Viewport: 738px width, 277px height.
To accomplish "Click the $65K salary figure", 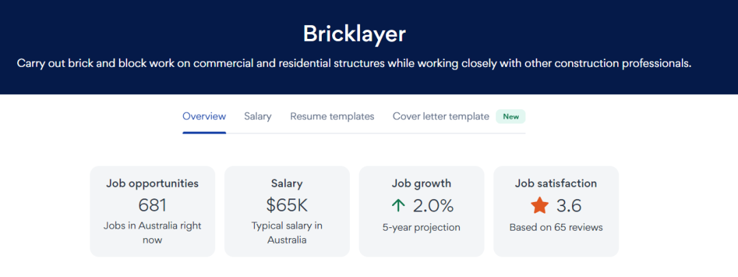I will coord(287,205).
